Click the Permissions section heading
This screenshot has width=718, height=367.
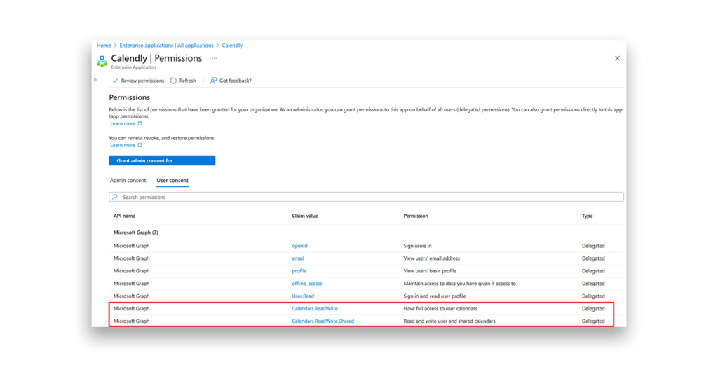[x=129, y=97]
